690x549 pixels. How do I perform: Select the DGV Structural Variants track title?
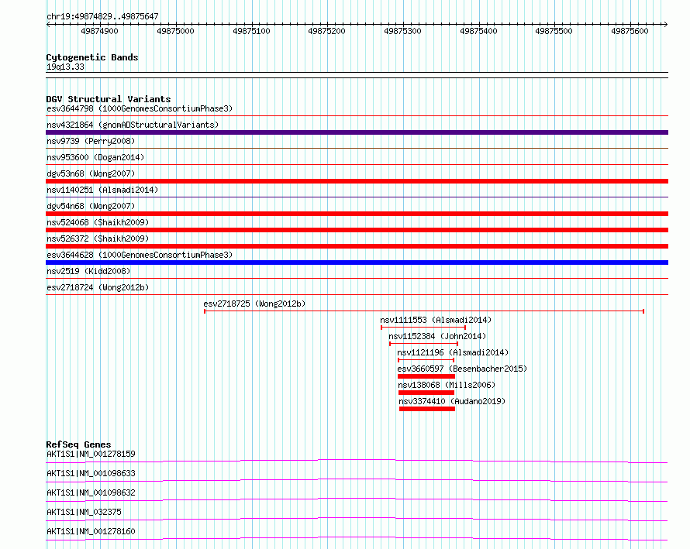click(x=109, y=99)
